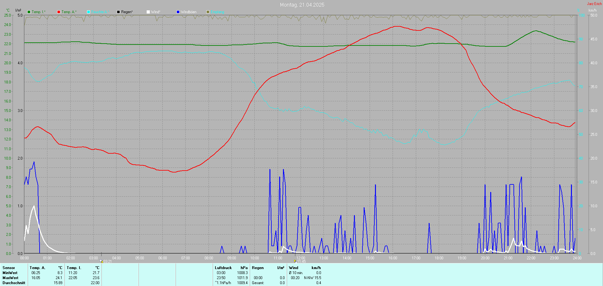The width and height of the screenshot is (603, 286).
Task: Click the 'Ø 10 min.' wind label
Action: (x=296, y=273)
